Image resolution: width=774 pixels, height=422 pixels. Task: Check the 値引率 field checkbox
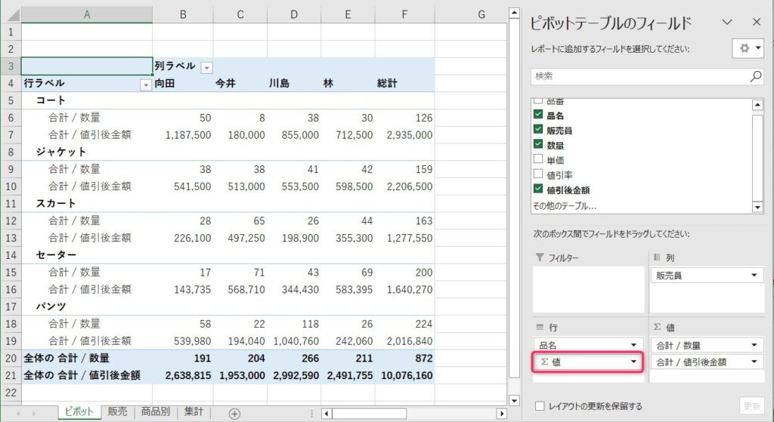click(538, 174)
